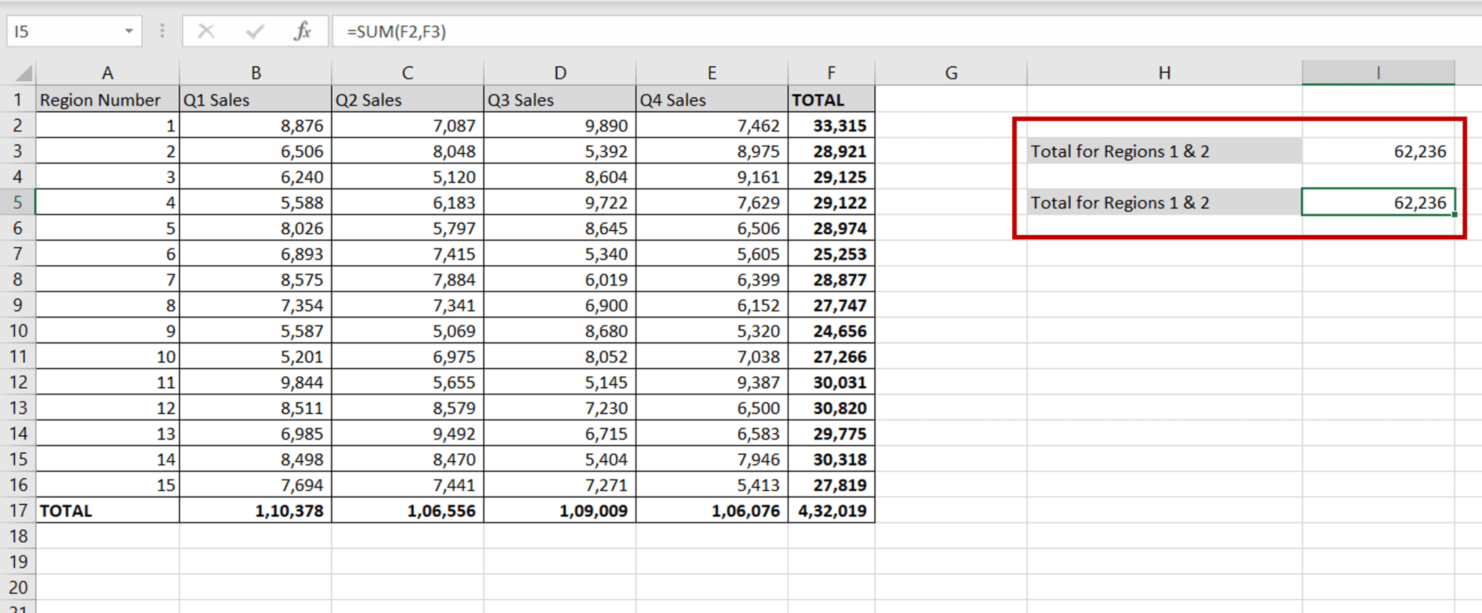
Task: Select Q2 column total 1,06,556
Action: click(x=407, y=510)
